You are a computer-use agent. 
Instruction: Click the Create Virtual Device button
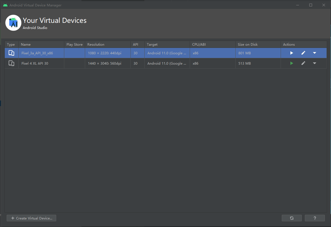[x=31, y=218]
